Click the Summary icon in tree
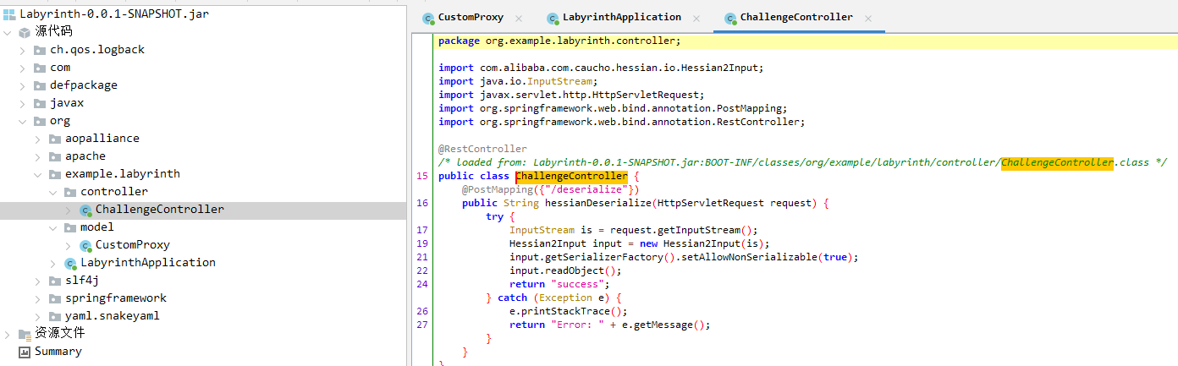 (x=25, y=352)
